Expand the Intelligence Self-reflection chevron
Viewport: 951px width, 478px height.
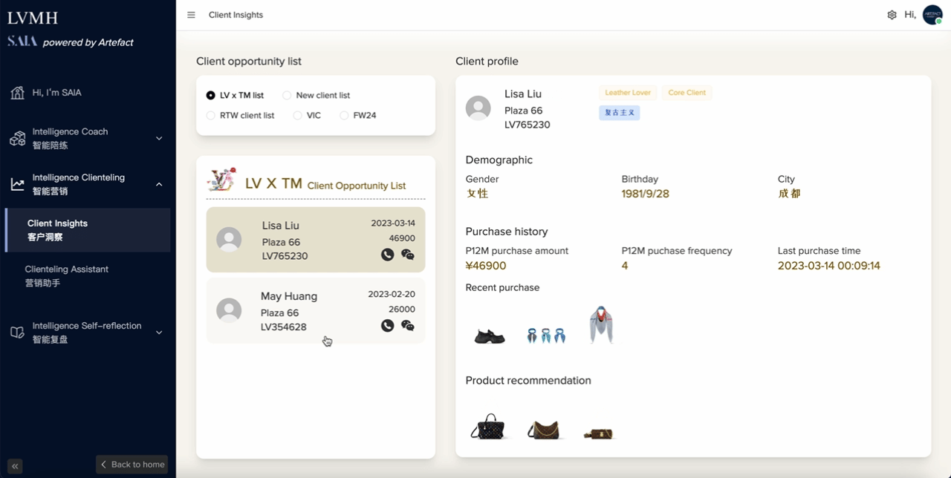click(159, 333)
